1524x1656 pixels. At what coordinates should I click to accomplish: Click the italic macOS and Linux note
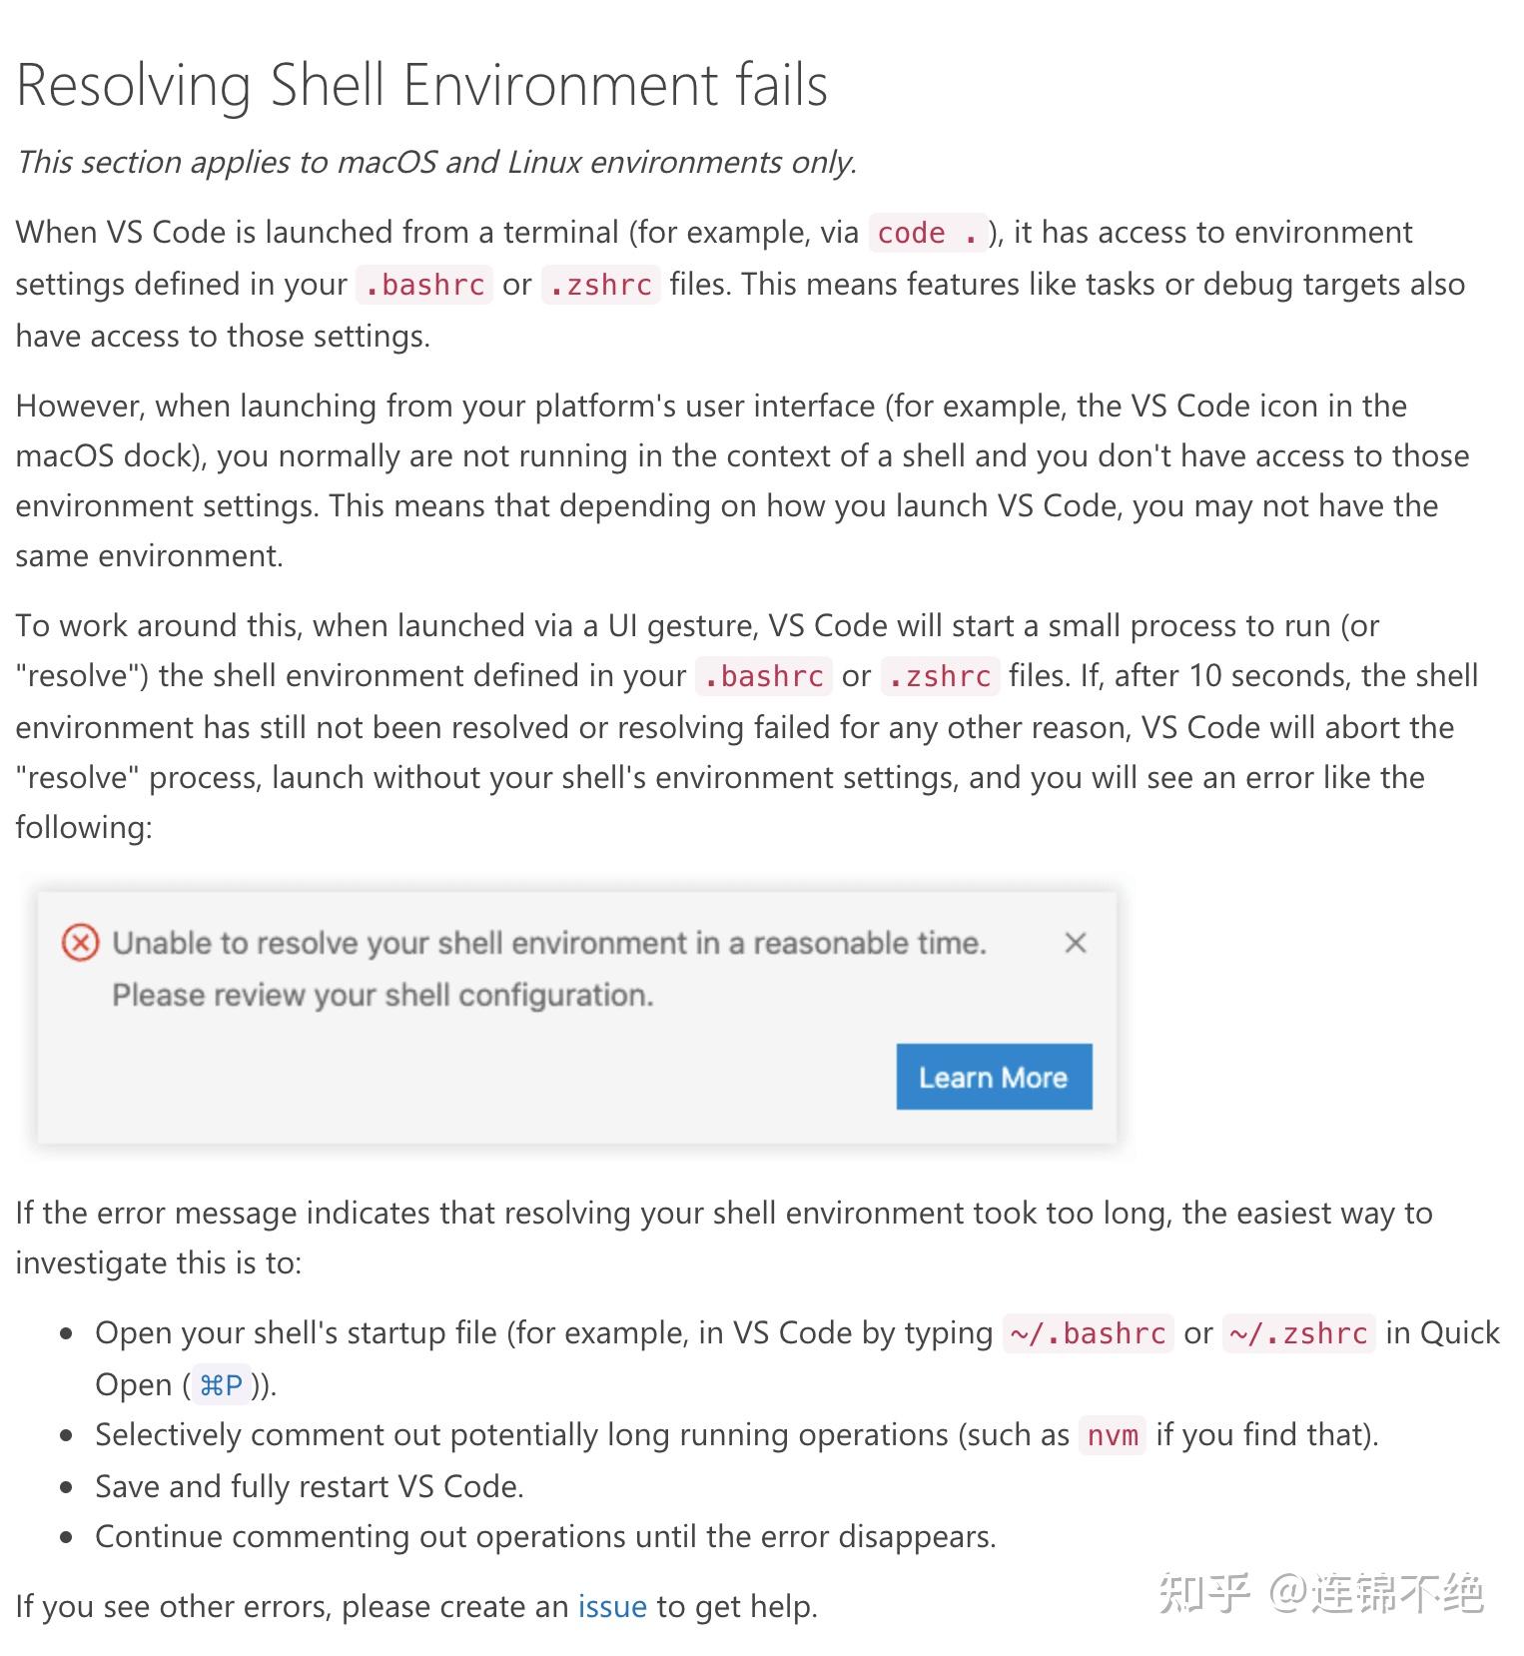click(x=436, y=162)
